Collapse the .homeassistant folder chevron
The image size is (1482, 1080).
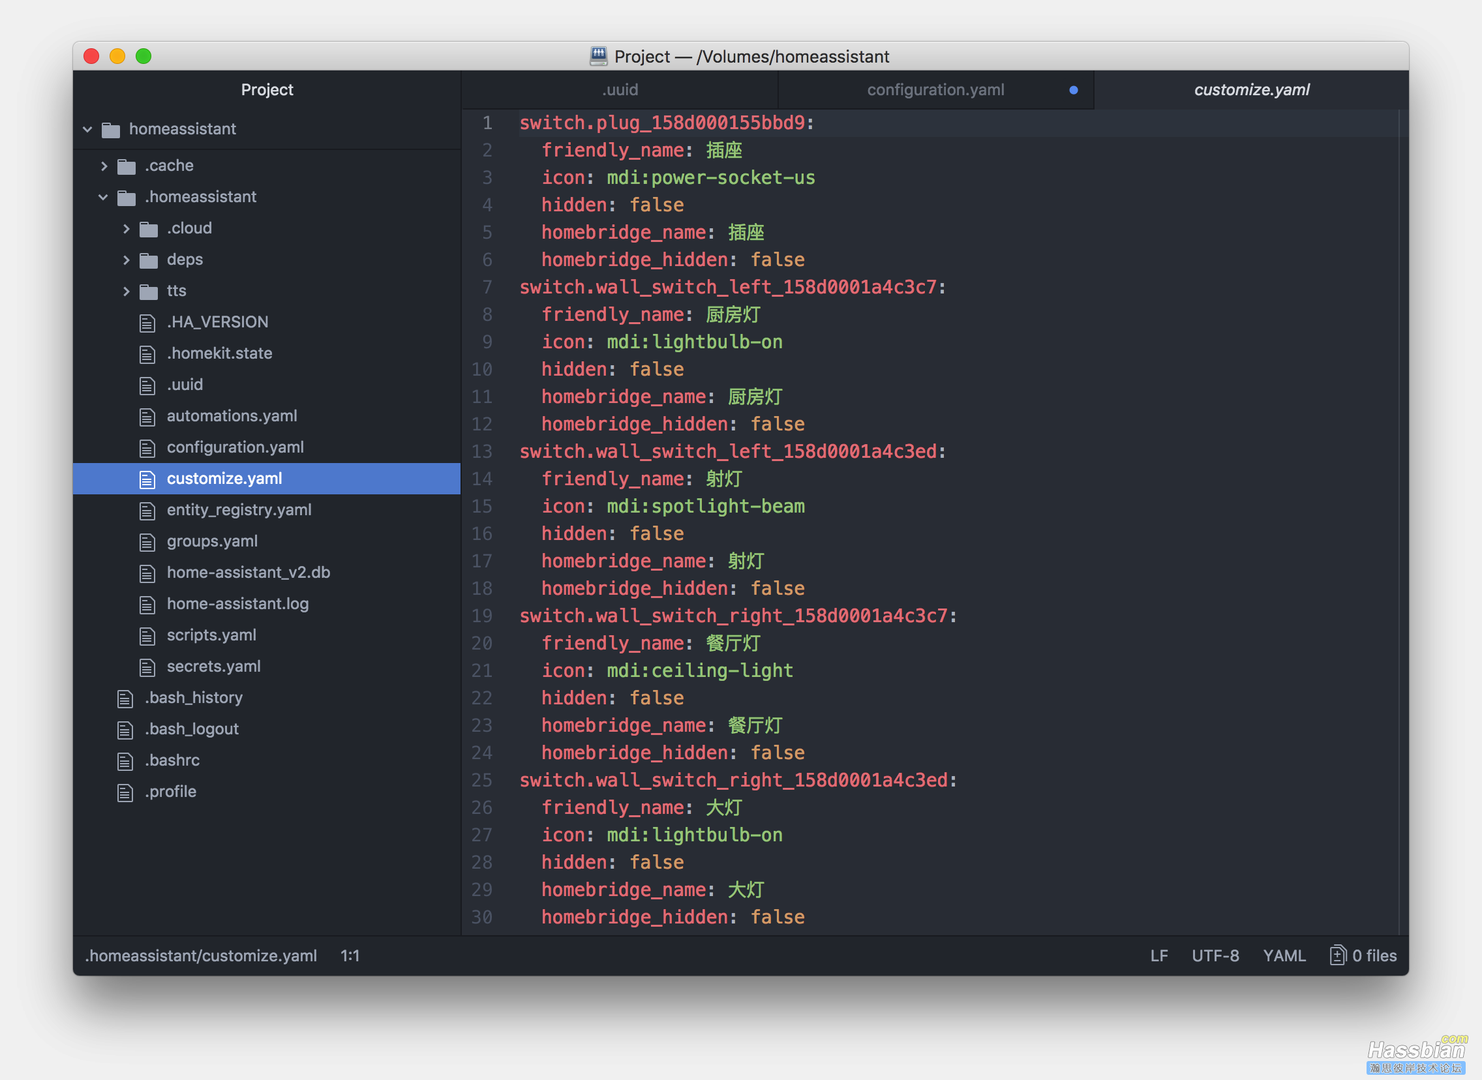click(103, 198)
